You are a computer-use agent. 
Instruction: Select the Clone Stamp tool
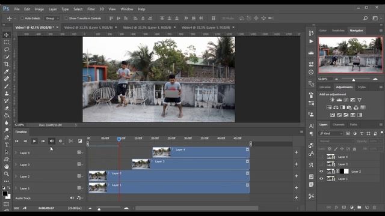pyautogui.click(x=7, y=94)
